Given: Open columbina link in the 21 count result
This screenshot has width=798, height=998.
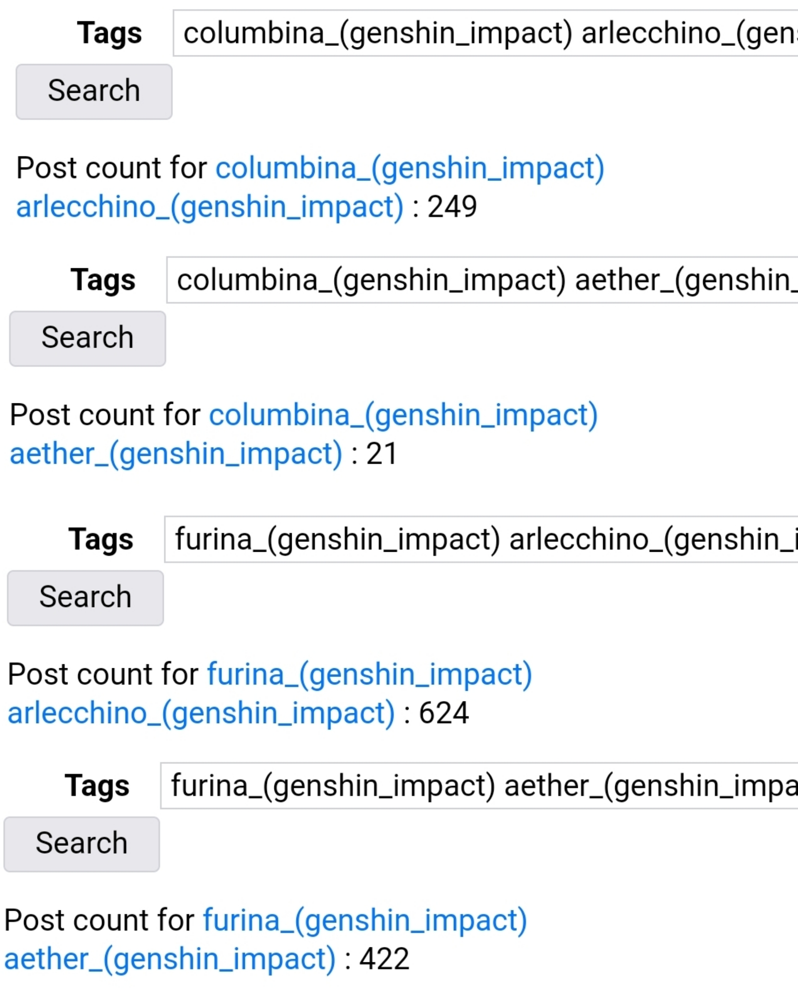Looking at the screenshot, I should (404, 415).
